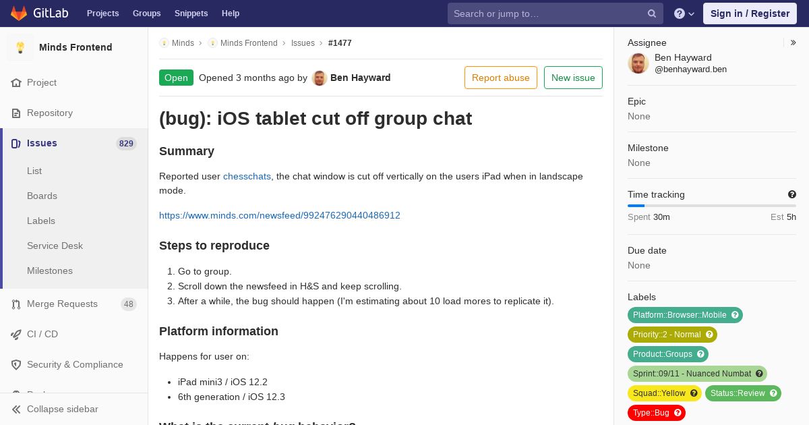Open Snippets in top navigation
The height and width of the screenshot is (425, 809).
coord(191,13)
